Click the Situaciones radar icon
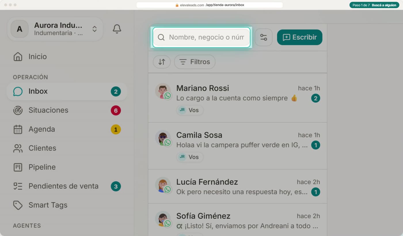 pos(18,110)
